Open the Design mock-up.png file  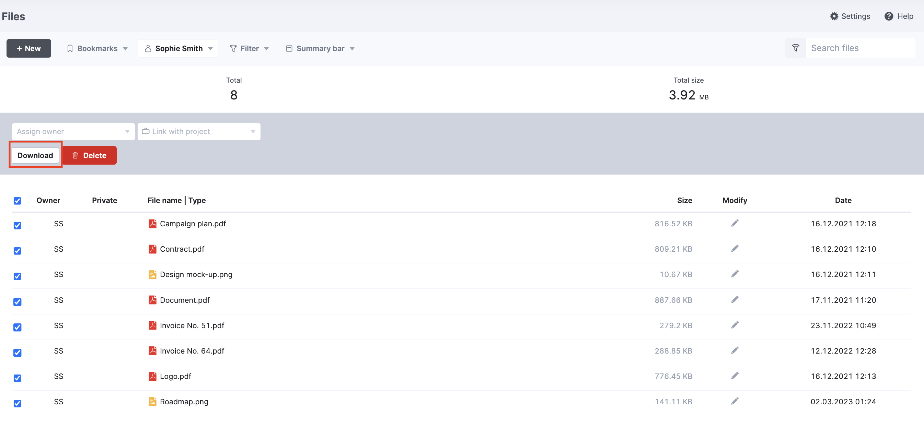196,275
